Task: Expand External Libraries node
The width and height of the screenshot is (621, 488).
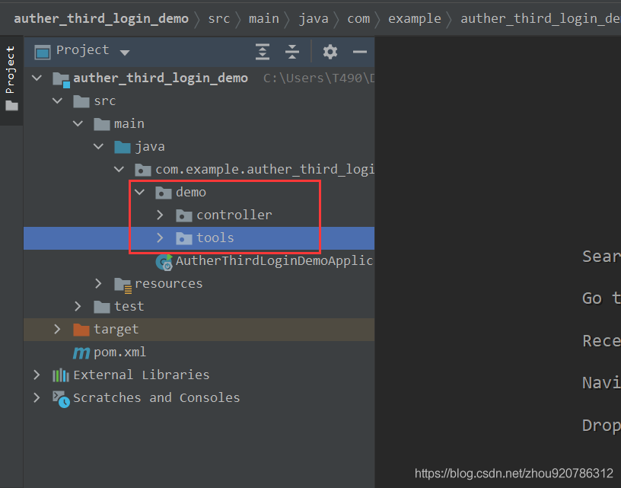Action: pyautogui.click(x=37, y=375)
